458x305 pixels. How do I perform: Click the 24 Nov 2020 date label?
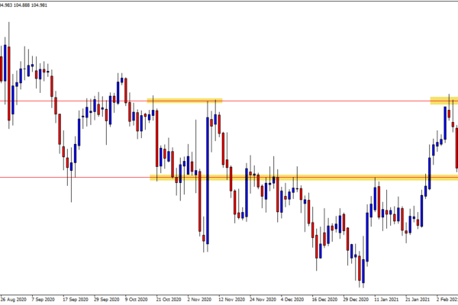click(261, 300)
